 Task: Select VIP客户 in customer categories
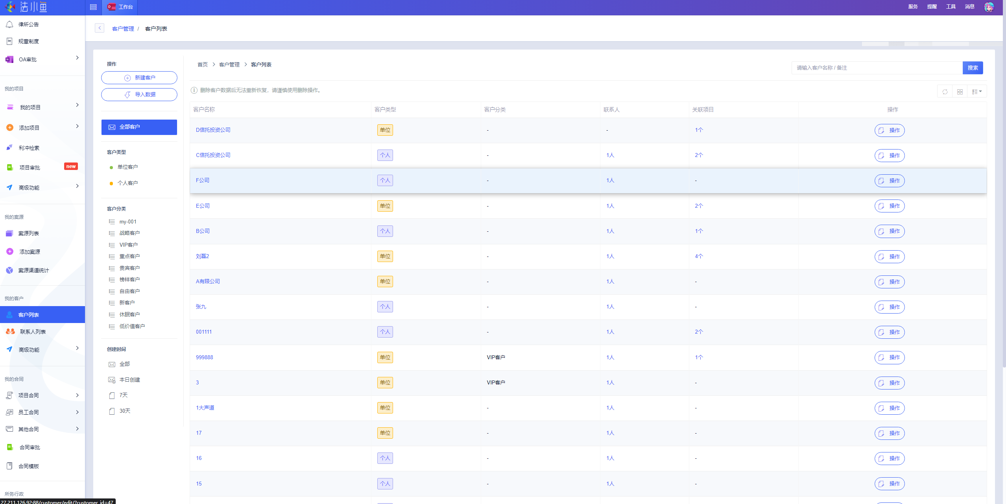click(128, 245)
